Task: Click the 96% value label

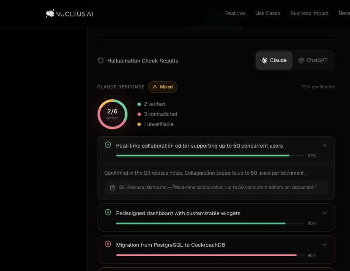Action: click(x=312, y=255)
